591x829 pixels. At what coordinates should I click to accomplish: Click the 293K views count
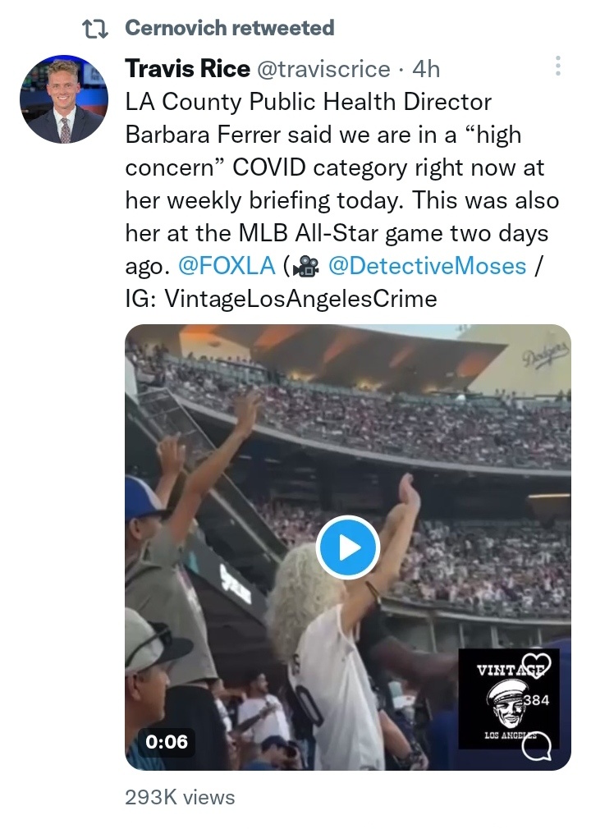click(180, 797)
